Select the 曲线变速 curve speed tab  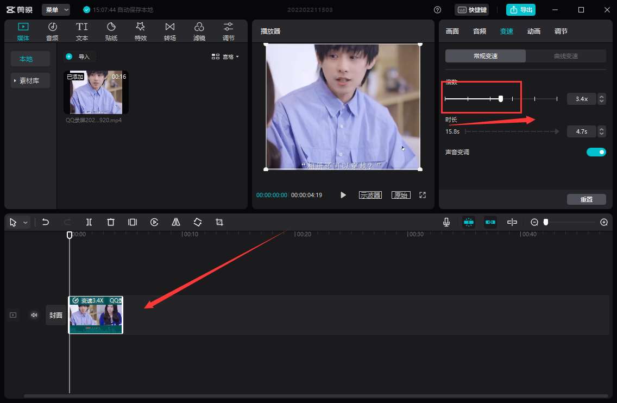(565, 56)
